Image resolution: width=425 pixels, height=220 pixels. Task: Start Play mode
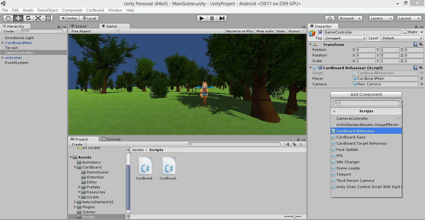click(202, 18)
